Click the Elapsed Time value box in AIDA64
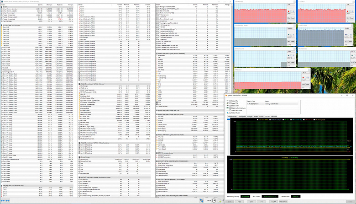The image size is (356, 204). coord(295,196)
